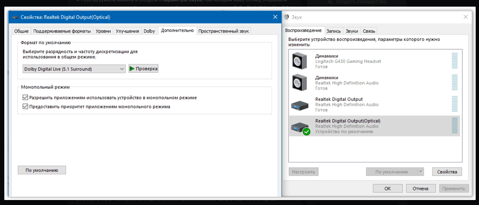The height and width of the screenshot is (205, 479).
Task: Close the Звук window
Action: click(x=466, y=17)
